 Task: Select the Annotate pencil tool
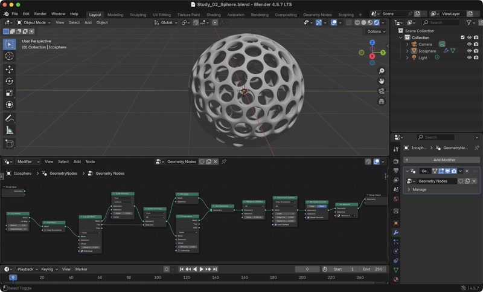point(9,118)
